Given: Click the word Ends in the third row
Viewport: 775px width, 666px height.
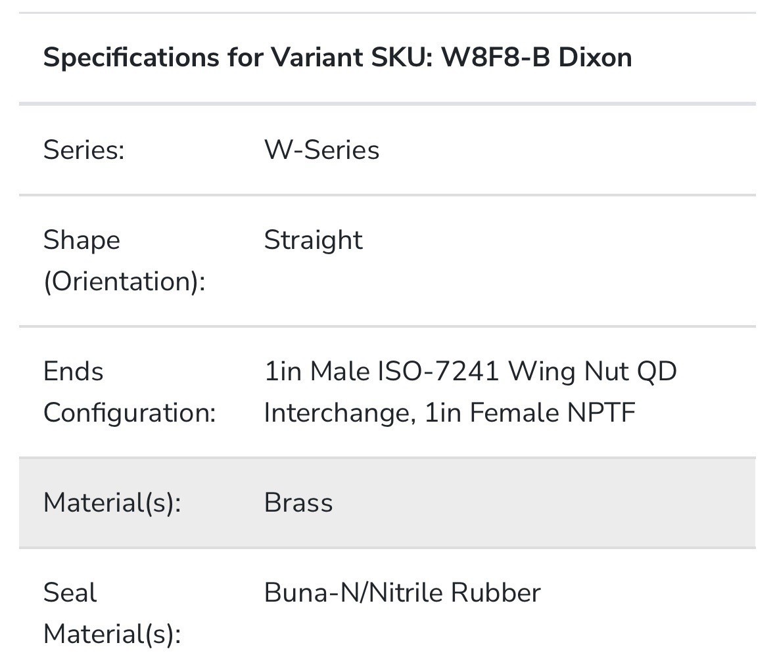Looking at the screenshot, I should click(x=73, y=371).
